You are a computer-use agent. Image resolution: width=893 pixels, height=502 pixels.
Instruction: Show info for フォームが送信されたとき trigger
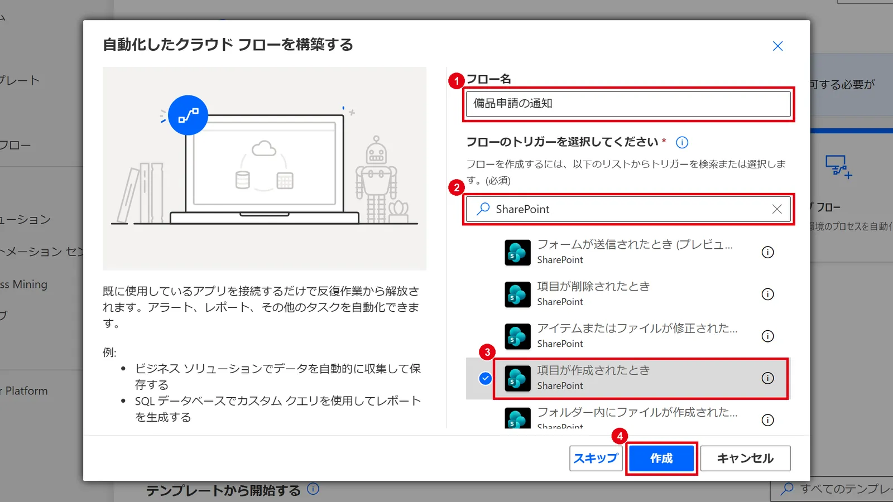pyautogui.click(x=767, y=252)
